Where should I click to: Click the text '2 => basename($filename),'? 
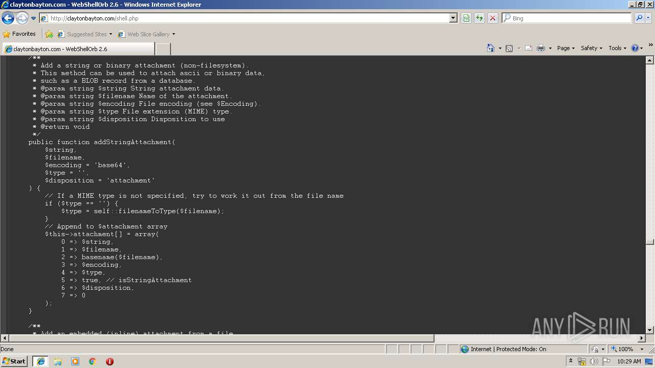[112, 257]
